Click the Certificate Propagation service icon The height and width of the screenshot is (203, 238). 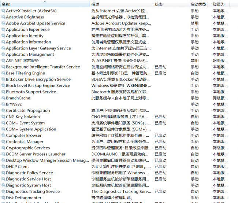(3, 110)
